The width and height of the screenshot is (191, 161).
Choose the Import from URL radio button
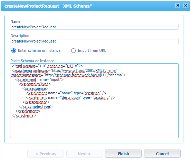(x=73, y=50)
